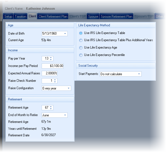Select Use Life Expectancy Percentile option

point(81,55)
